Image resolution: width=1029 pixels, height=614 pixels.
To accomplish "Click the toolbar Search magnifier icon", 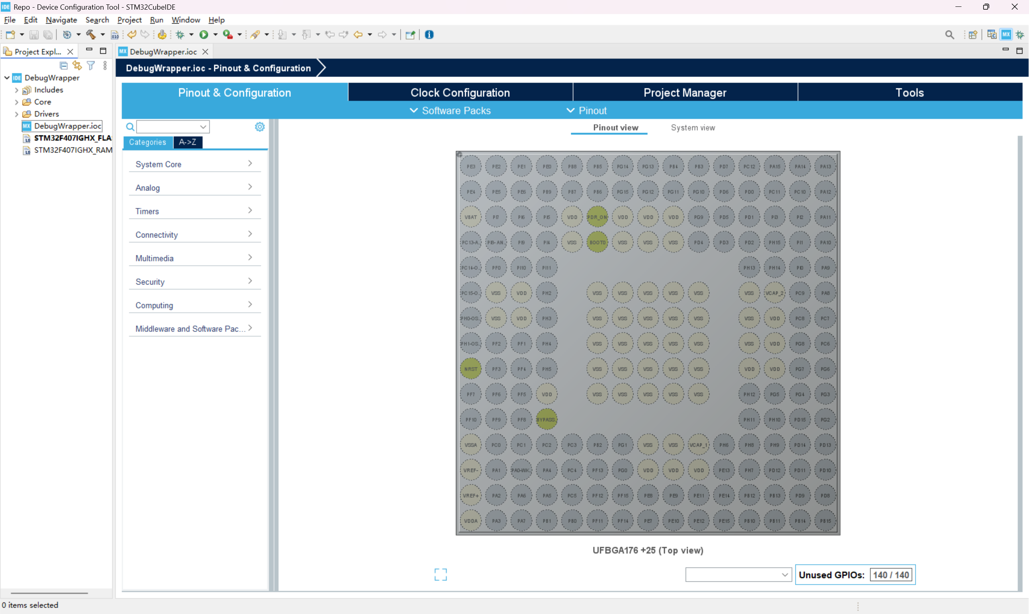I will 949,35.
